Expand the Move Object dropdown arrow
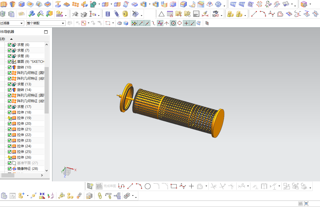The height and width of the screenshot is (207, 320). (310, 4)
